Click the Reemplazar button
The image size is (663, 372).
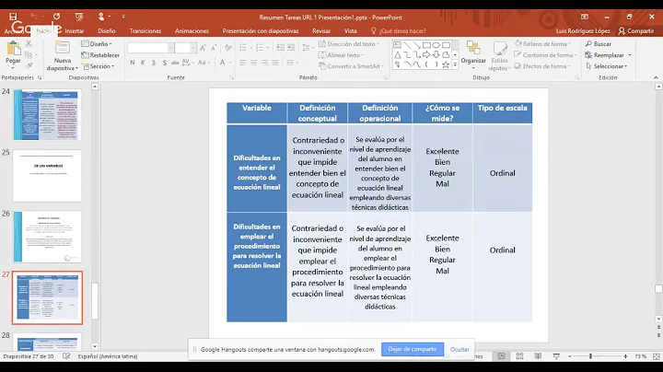coord(608,55)
